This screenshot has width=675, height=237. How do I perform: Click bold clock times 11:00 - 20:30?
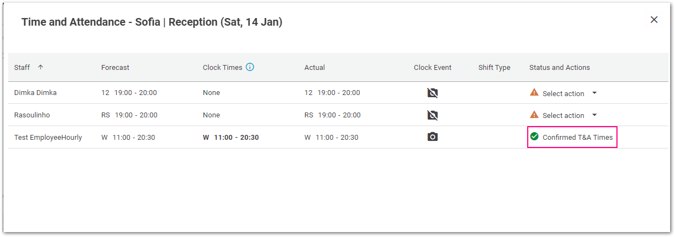coord(236,138)
